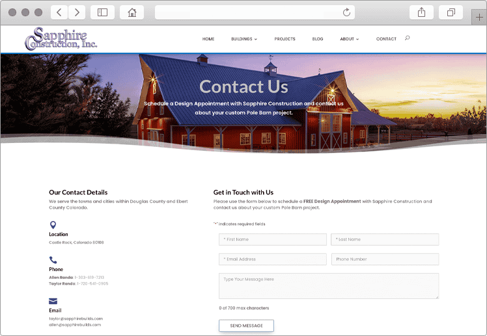The width and height of the screenshot is (487, 336).
Task: Click the Sapphire Construction logo
Action: [61, 39]
